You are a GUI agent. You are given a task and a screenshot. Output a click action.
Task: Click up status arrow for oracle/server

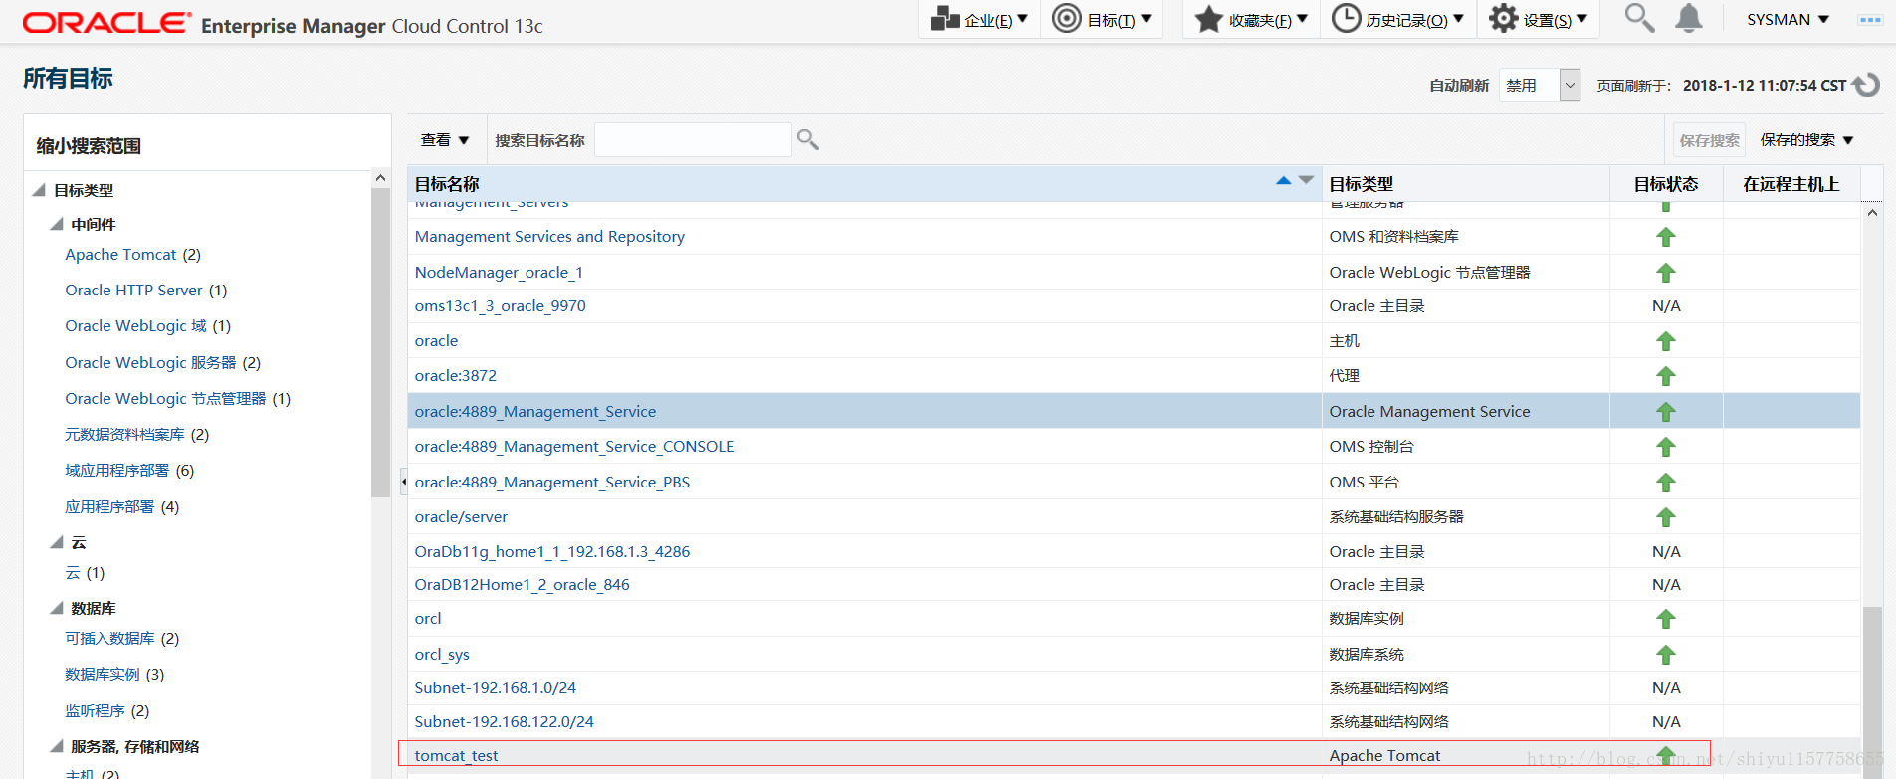[1666, 517]
